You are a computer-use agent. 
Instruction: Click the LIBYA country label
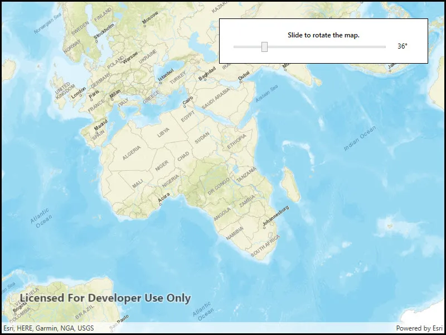(x=163, y=132)
